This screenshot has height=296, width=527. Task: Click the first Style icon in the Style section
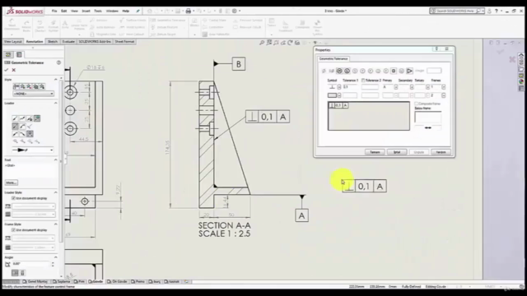tap(16, 86)
